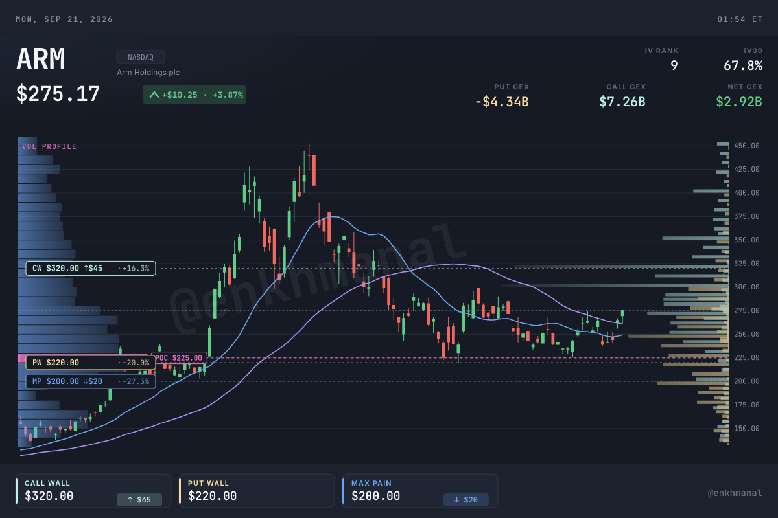Click the 300.00 price axis label
Screen dimensions: 778x518
click(x=746, y=287)
